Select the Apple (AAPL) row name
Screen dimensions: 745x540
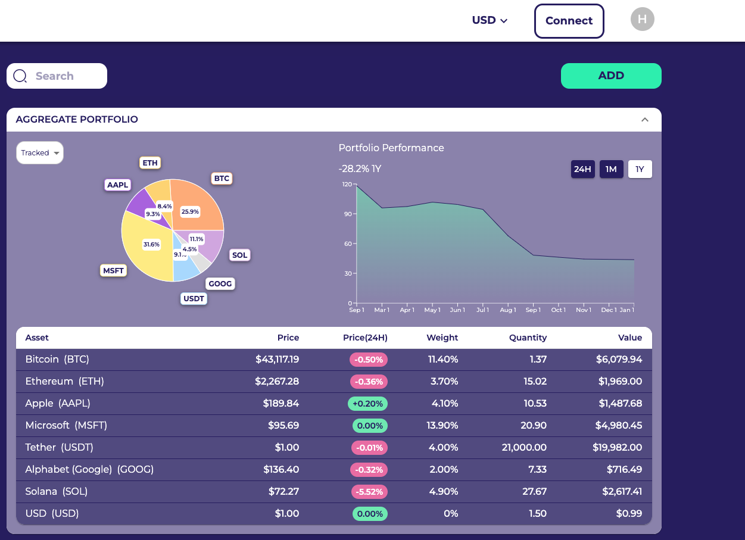58,404
